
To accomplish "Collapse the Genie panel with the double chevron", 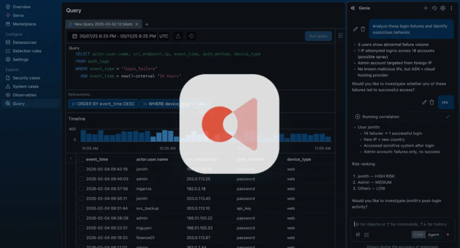I will pyautogui.click(x=353, y=8).
